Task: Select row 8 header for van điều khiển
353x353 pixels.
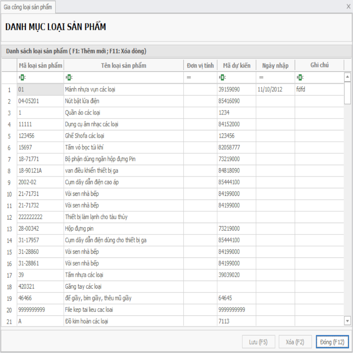Action: pos(9,171)
